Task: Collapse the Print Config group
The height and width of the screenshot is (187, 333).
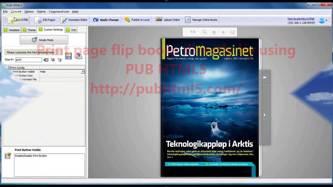Action: point(9,68)
